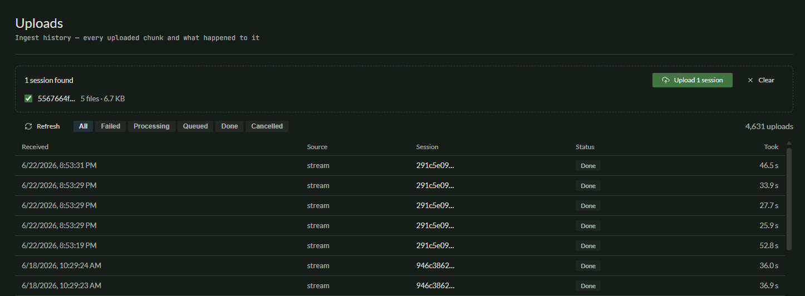Viewport: 805px width, 296px height.
Task: Click the Done badge in the 52.8 s row
Action: pos(588,246)
